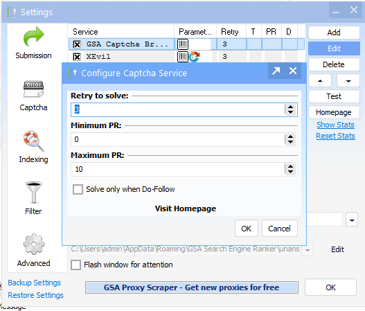
Task: Increase the Maximum PR value
Action: tap(290, 166)
